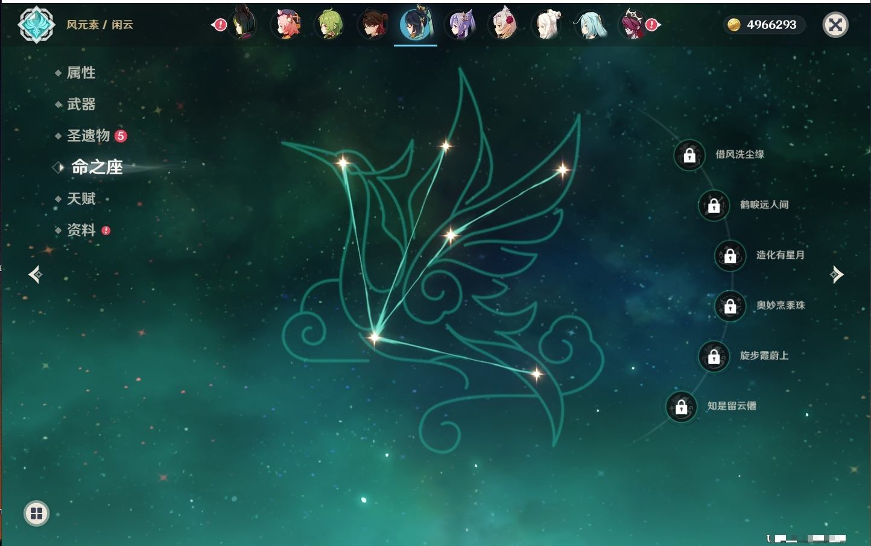Click the star on the bird's head
871x546 pixels.
(x=343, y=162)
